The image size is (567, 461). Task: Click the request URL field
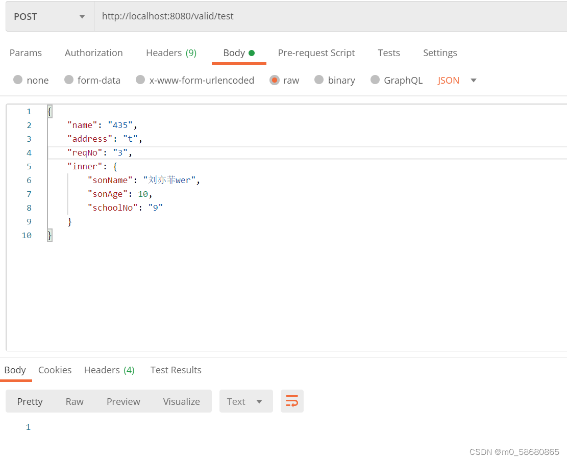pyautogui.click(x=331, y=16)
